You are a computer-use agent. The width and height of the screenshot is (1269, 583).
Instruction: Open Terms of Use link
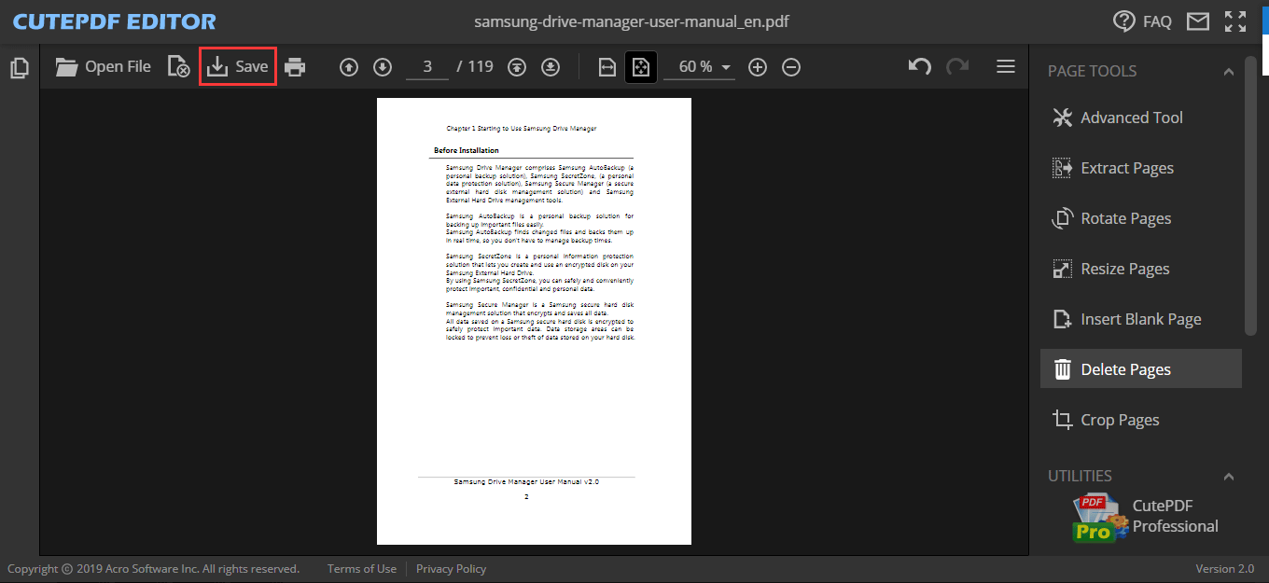(362, 568)
